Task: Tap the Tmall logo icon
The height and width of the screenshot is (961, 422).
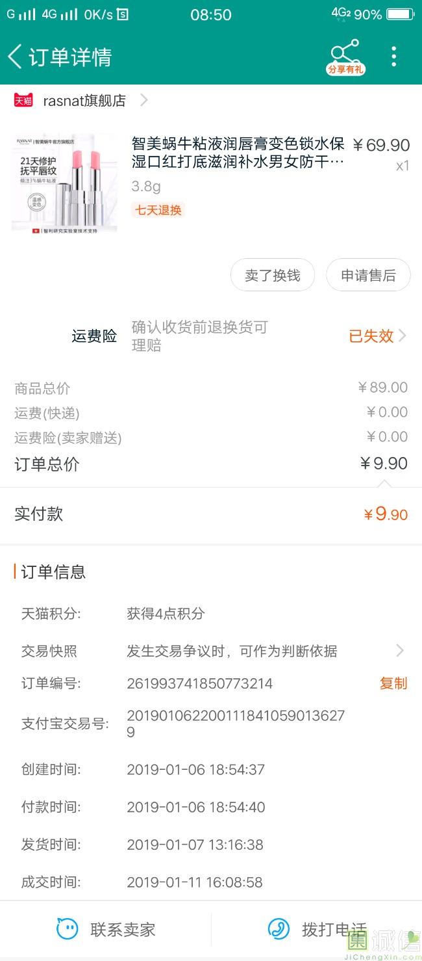Action: [x=24, y=101]
